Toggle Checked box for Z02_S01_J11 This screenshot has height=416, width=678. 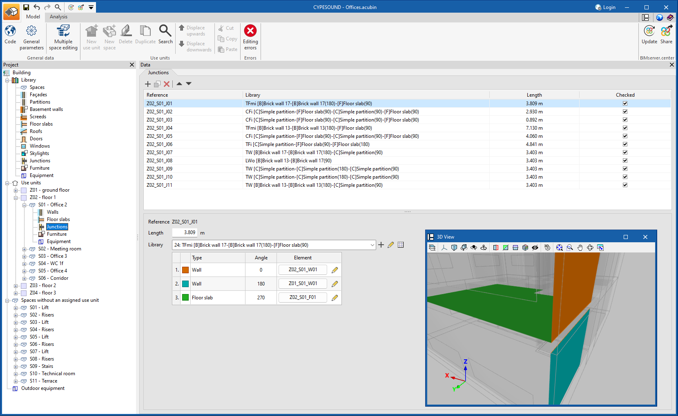625,185
